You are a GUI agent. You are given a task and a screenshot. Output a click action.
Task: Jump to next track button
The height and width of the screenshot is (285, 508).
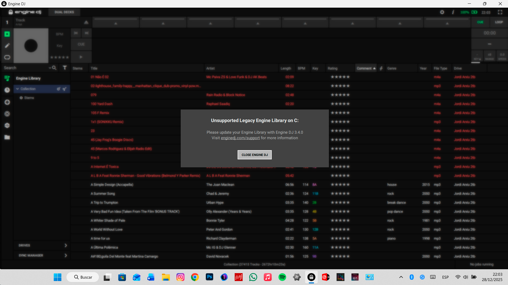coord(87,33)
